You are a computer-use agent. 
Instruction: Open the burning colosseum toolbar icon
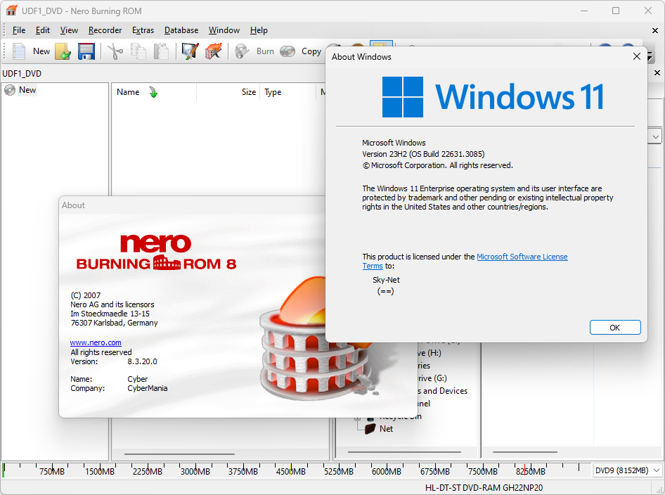click(x=213, y=51)
